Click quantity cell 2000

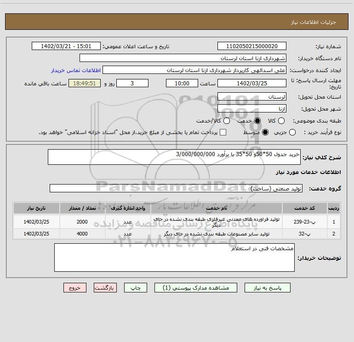[x=82, y=222]
